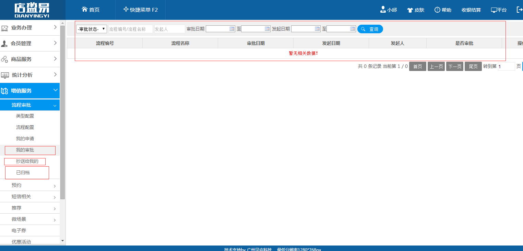Screen dimensions: 523x251
Task: Click sidebar scrollbar down arrow
Action: click(62, 241)
